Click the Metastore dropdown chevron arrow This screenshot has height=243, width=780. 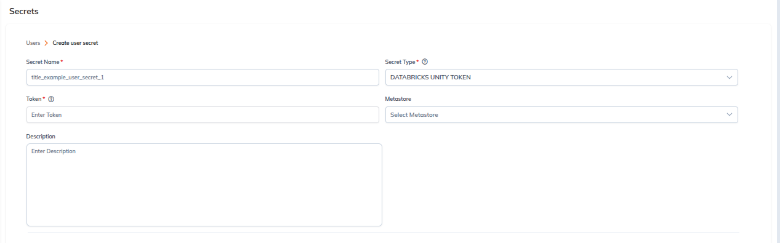click(x=730, y=115)
